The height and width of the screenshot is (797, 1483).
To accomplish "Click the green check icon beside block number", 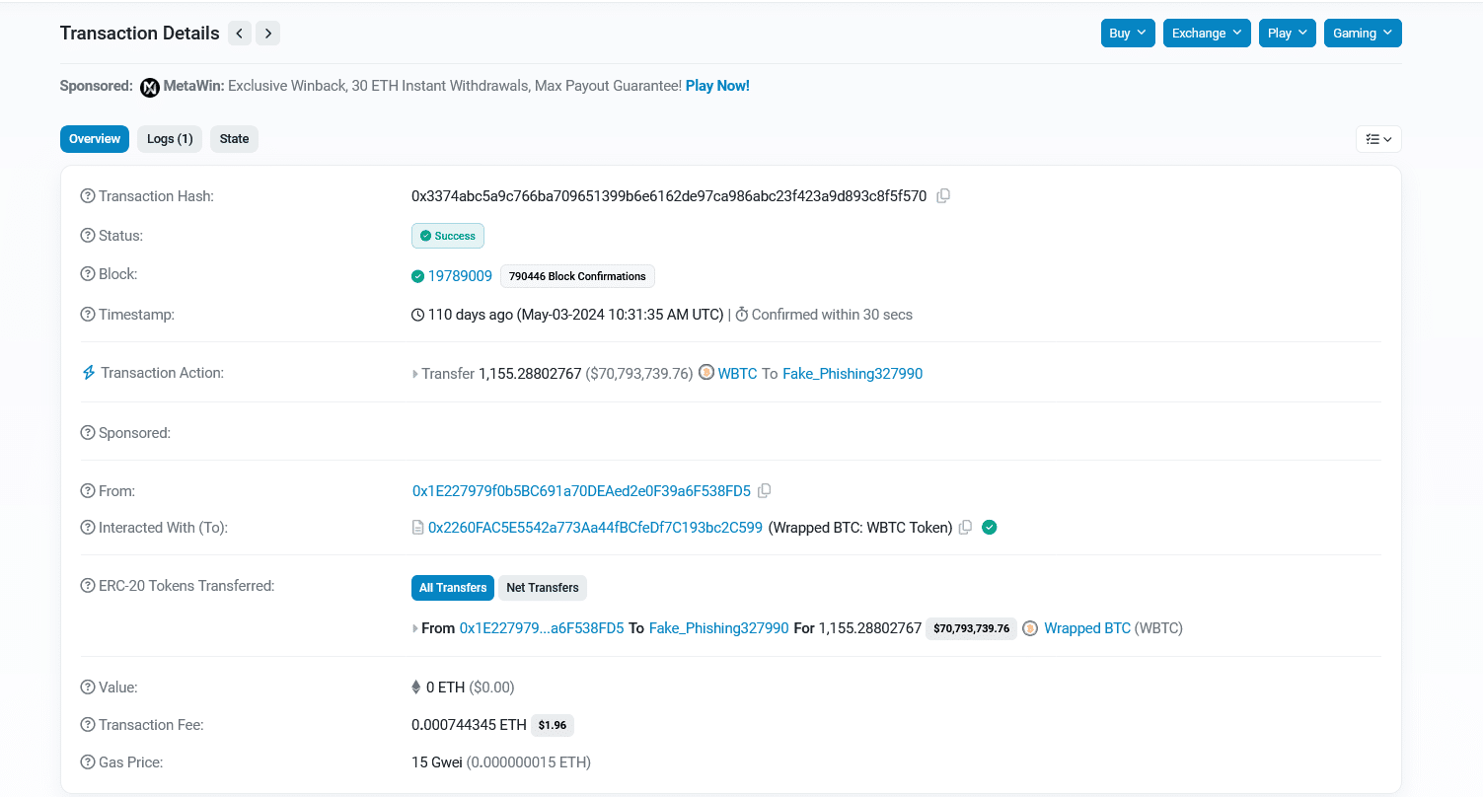I will click(418, 276).
